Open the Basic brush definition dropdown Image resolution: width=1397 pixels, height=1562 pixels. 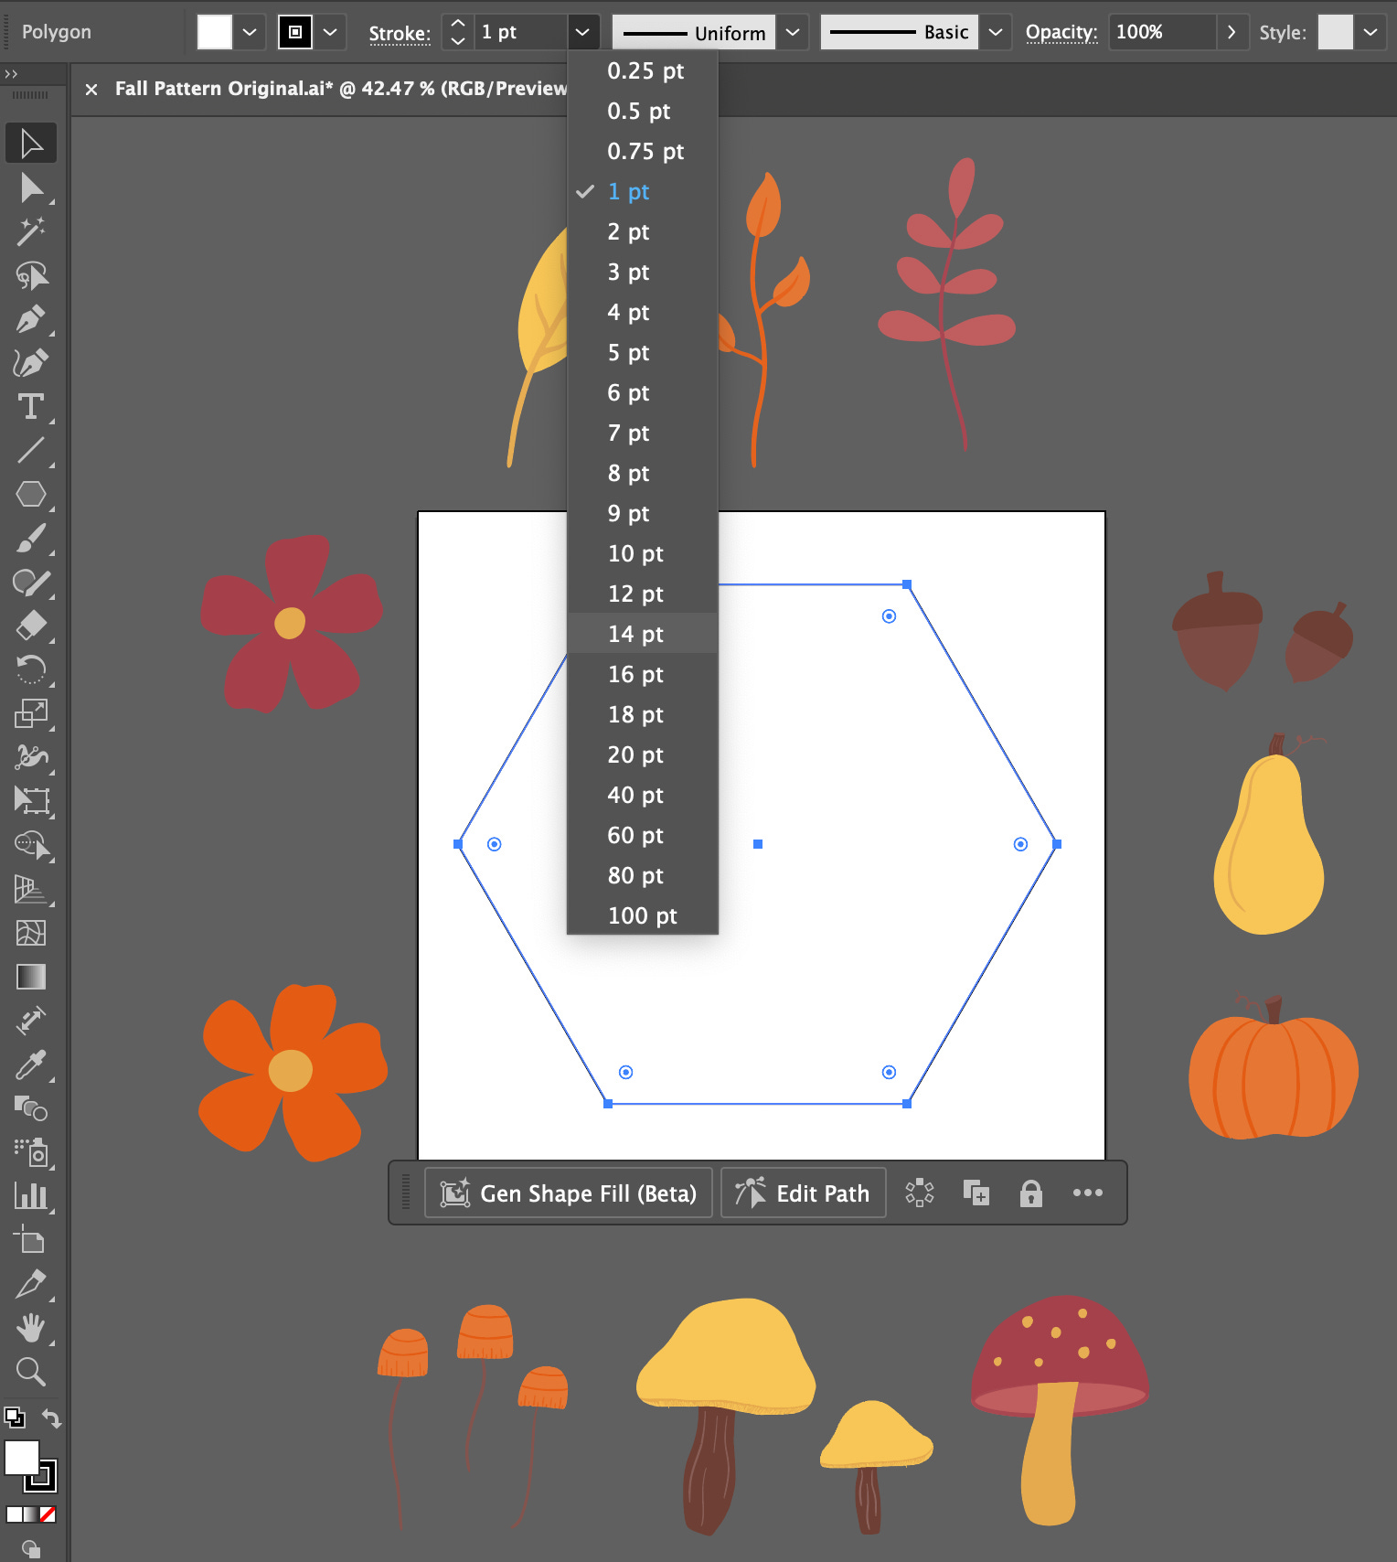coord(996,32)
